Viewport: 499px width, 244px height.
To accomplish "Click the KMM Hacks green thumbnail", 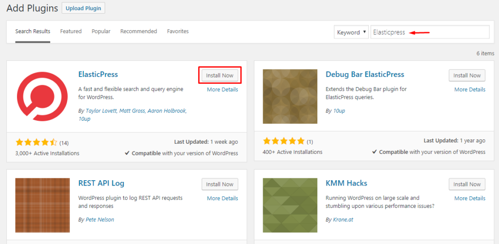I will click(x=290, y=205).
